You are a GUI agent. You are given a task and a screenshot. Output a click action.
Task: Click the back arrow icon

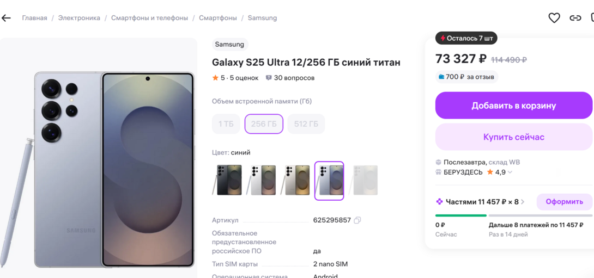7,18
